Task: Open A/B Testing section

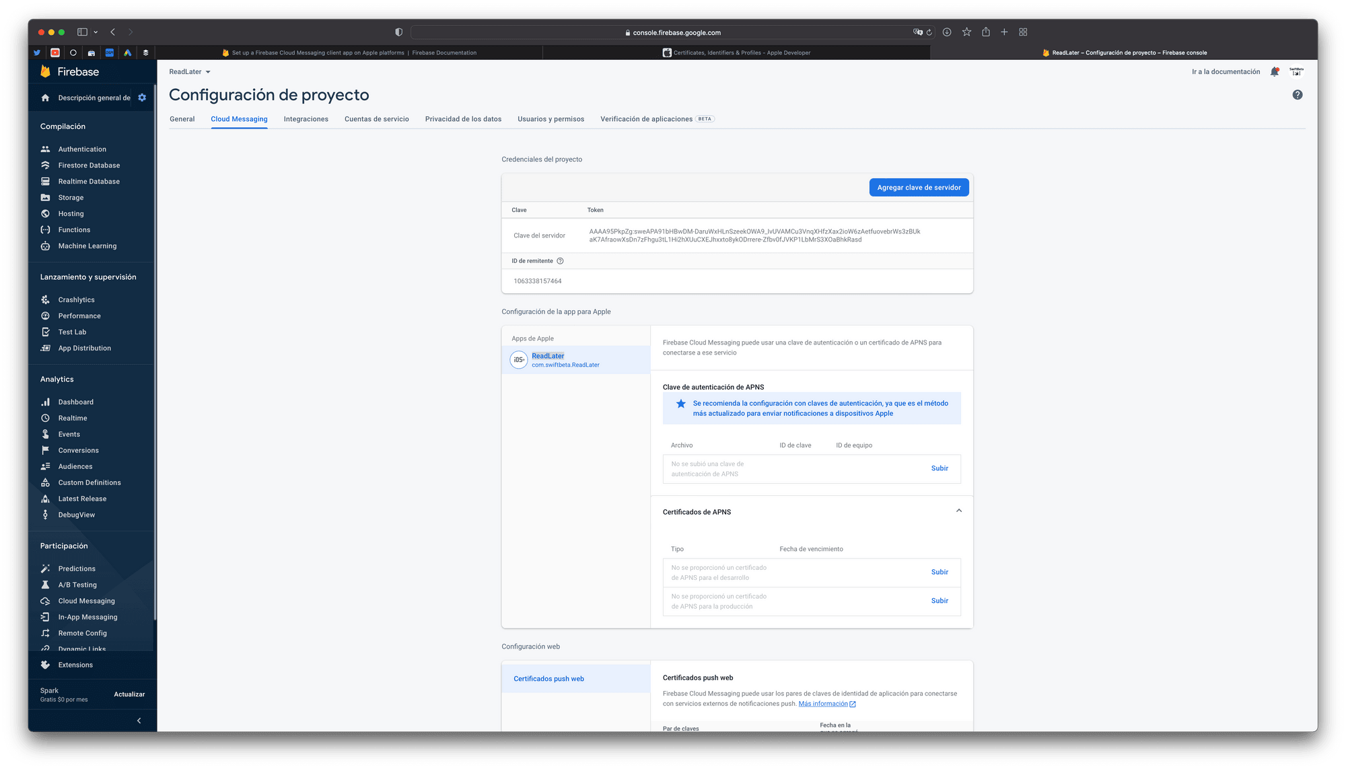Action: click(77, 585)
